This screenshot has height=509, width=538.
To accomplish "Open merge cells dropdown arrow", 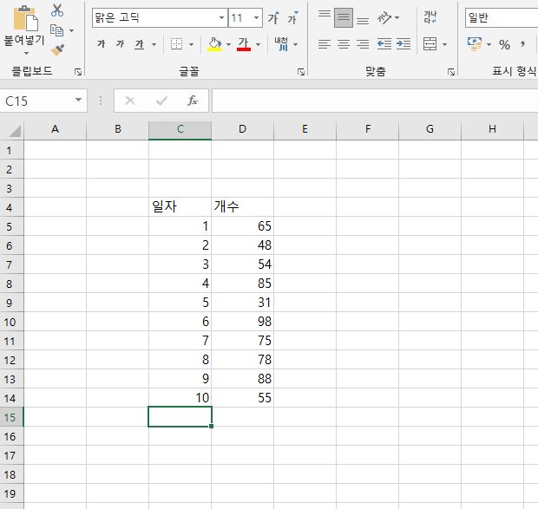I will (444, 44).
